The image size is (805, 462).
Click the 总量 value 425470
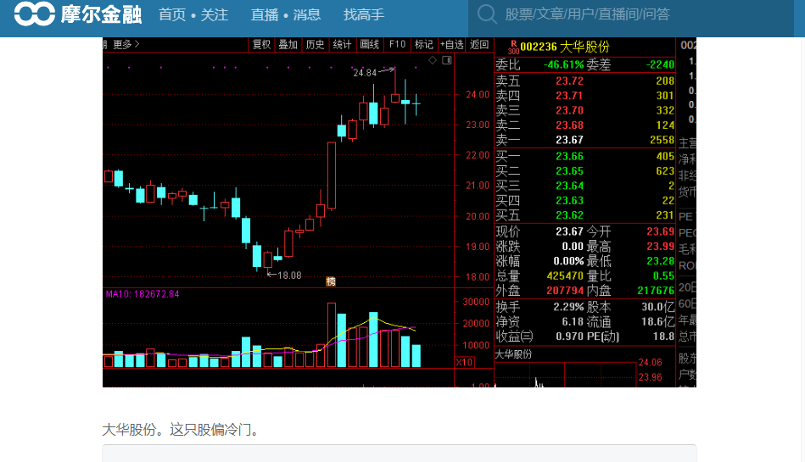(565, 276)
